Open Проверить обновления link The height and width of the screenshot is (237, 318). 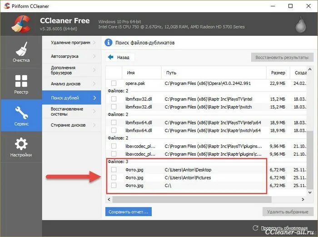coord(284,228)
